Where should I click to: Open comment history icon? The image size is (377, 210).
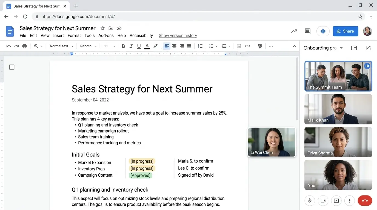[x=308, y=31]
